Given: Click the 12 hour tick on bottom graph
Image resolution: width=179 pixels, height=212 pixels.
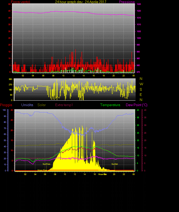Looking at the screenshot, I should (75, 174).
